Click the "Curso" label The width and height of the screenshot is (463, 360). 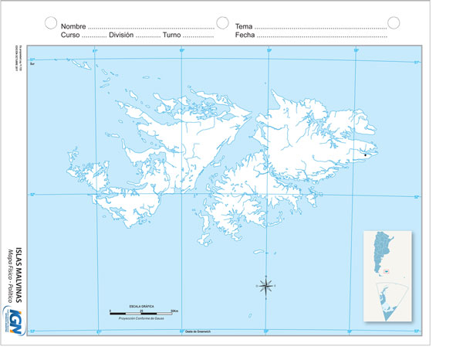coord(70,35)
